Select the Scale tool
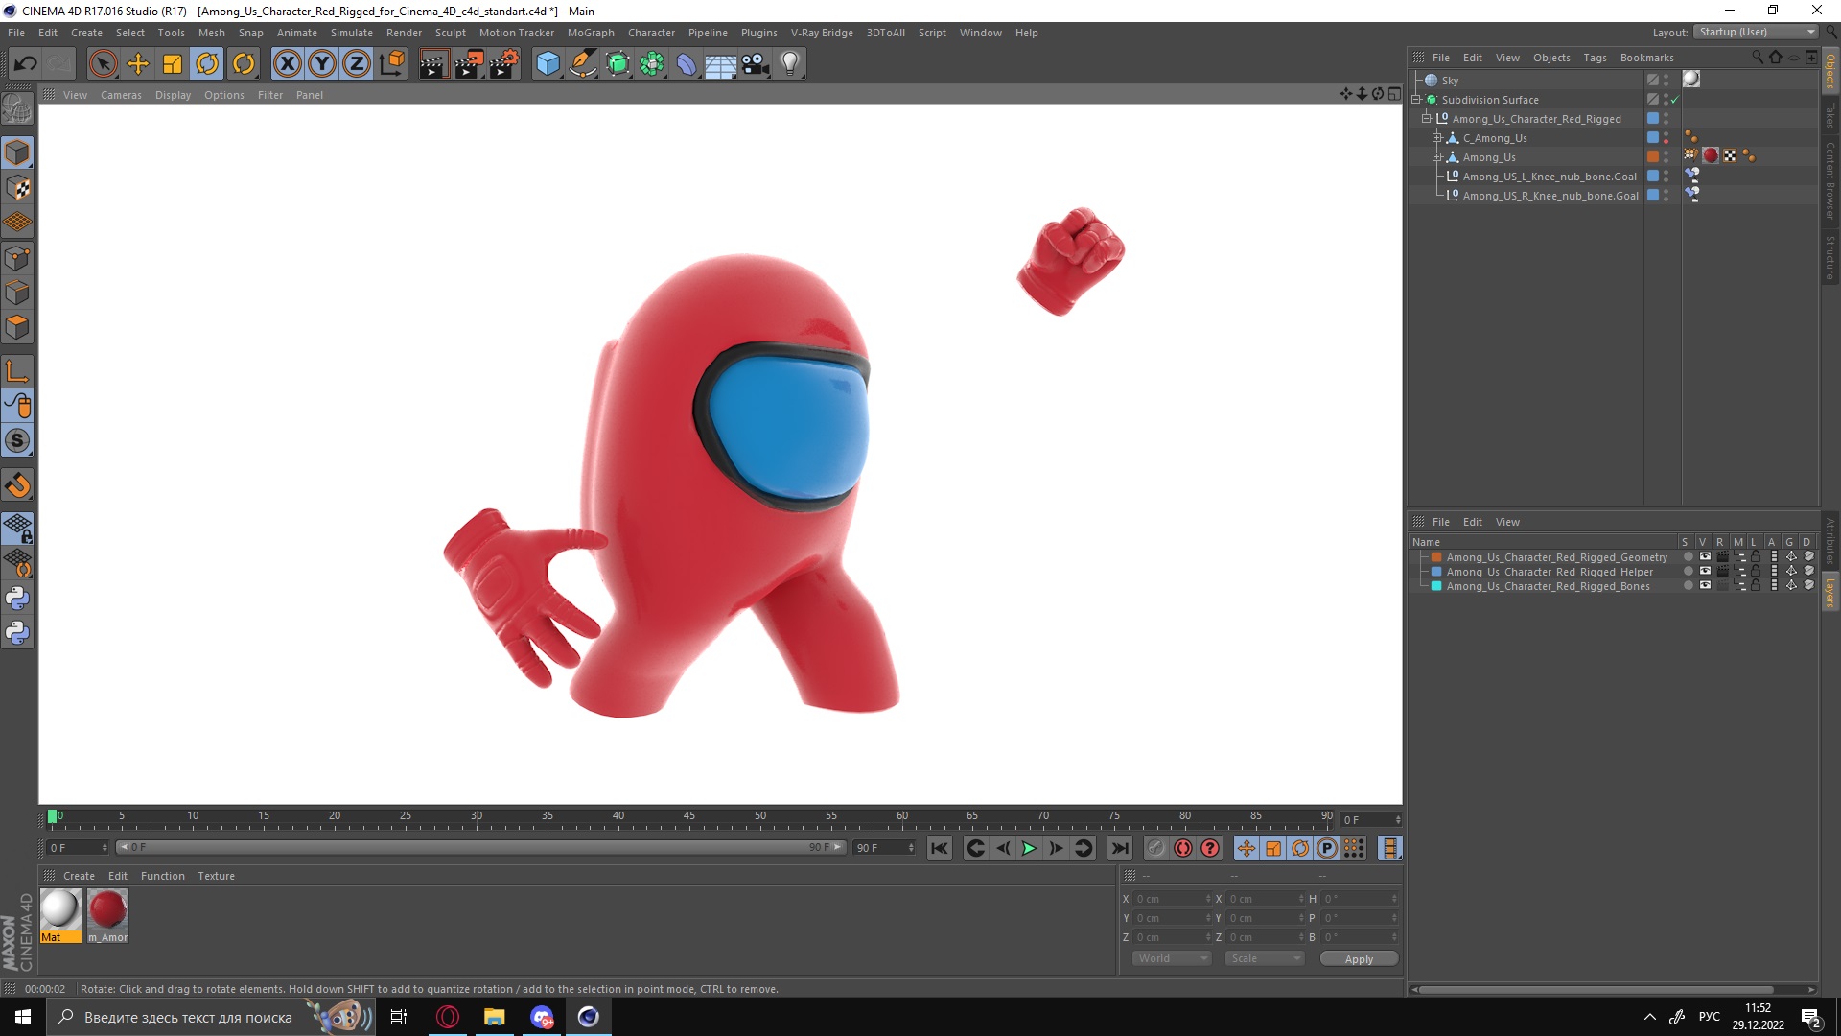1841x1036 pixels. coord(173,64)
